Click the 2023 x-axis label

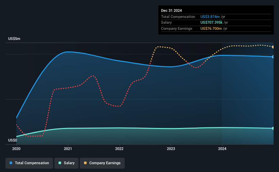171,149
